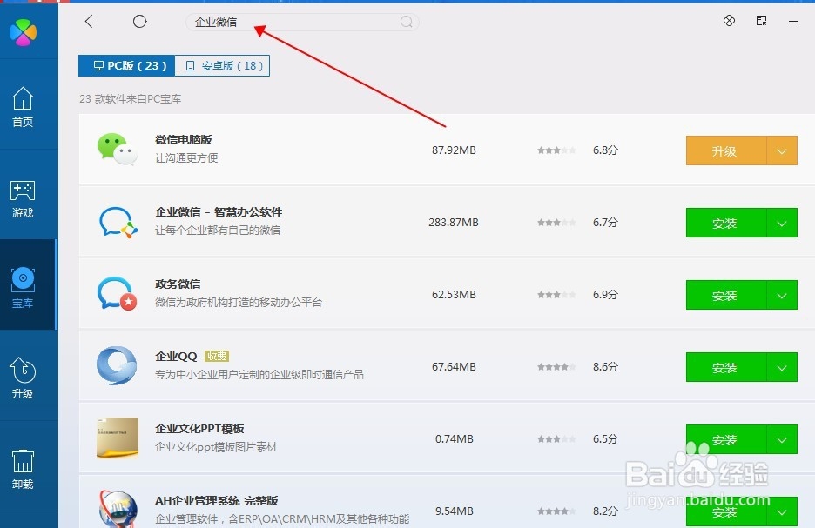
Task: Click the star rating for 政务微信
Action: [x=556, y=294]
